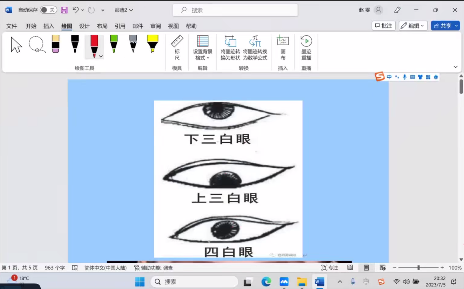Switch to the 插入 tab
464x289 pixels.
point(49,26)
